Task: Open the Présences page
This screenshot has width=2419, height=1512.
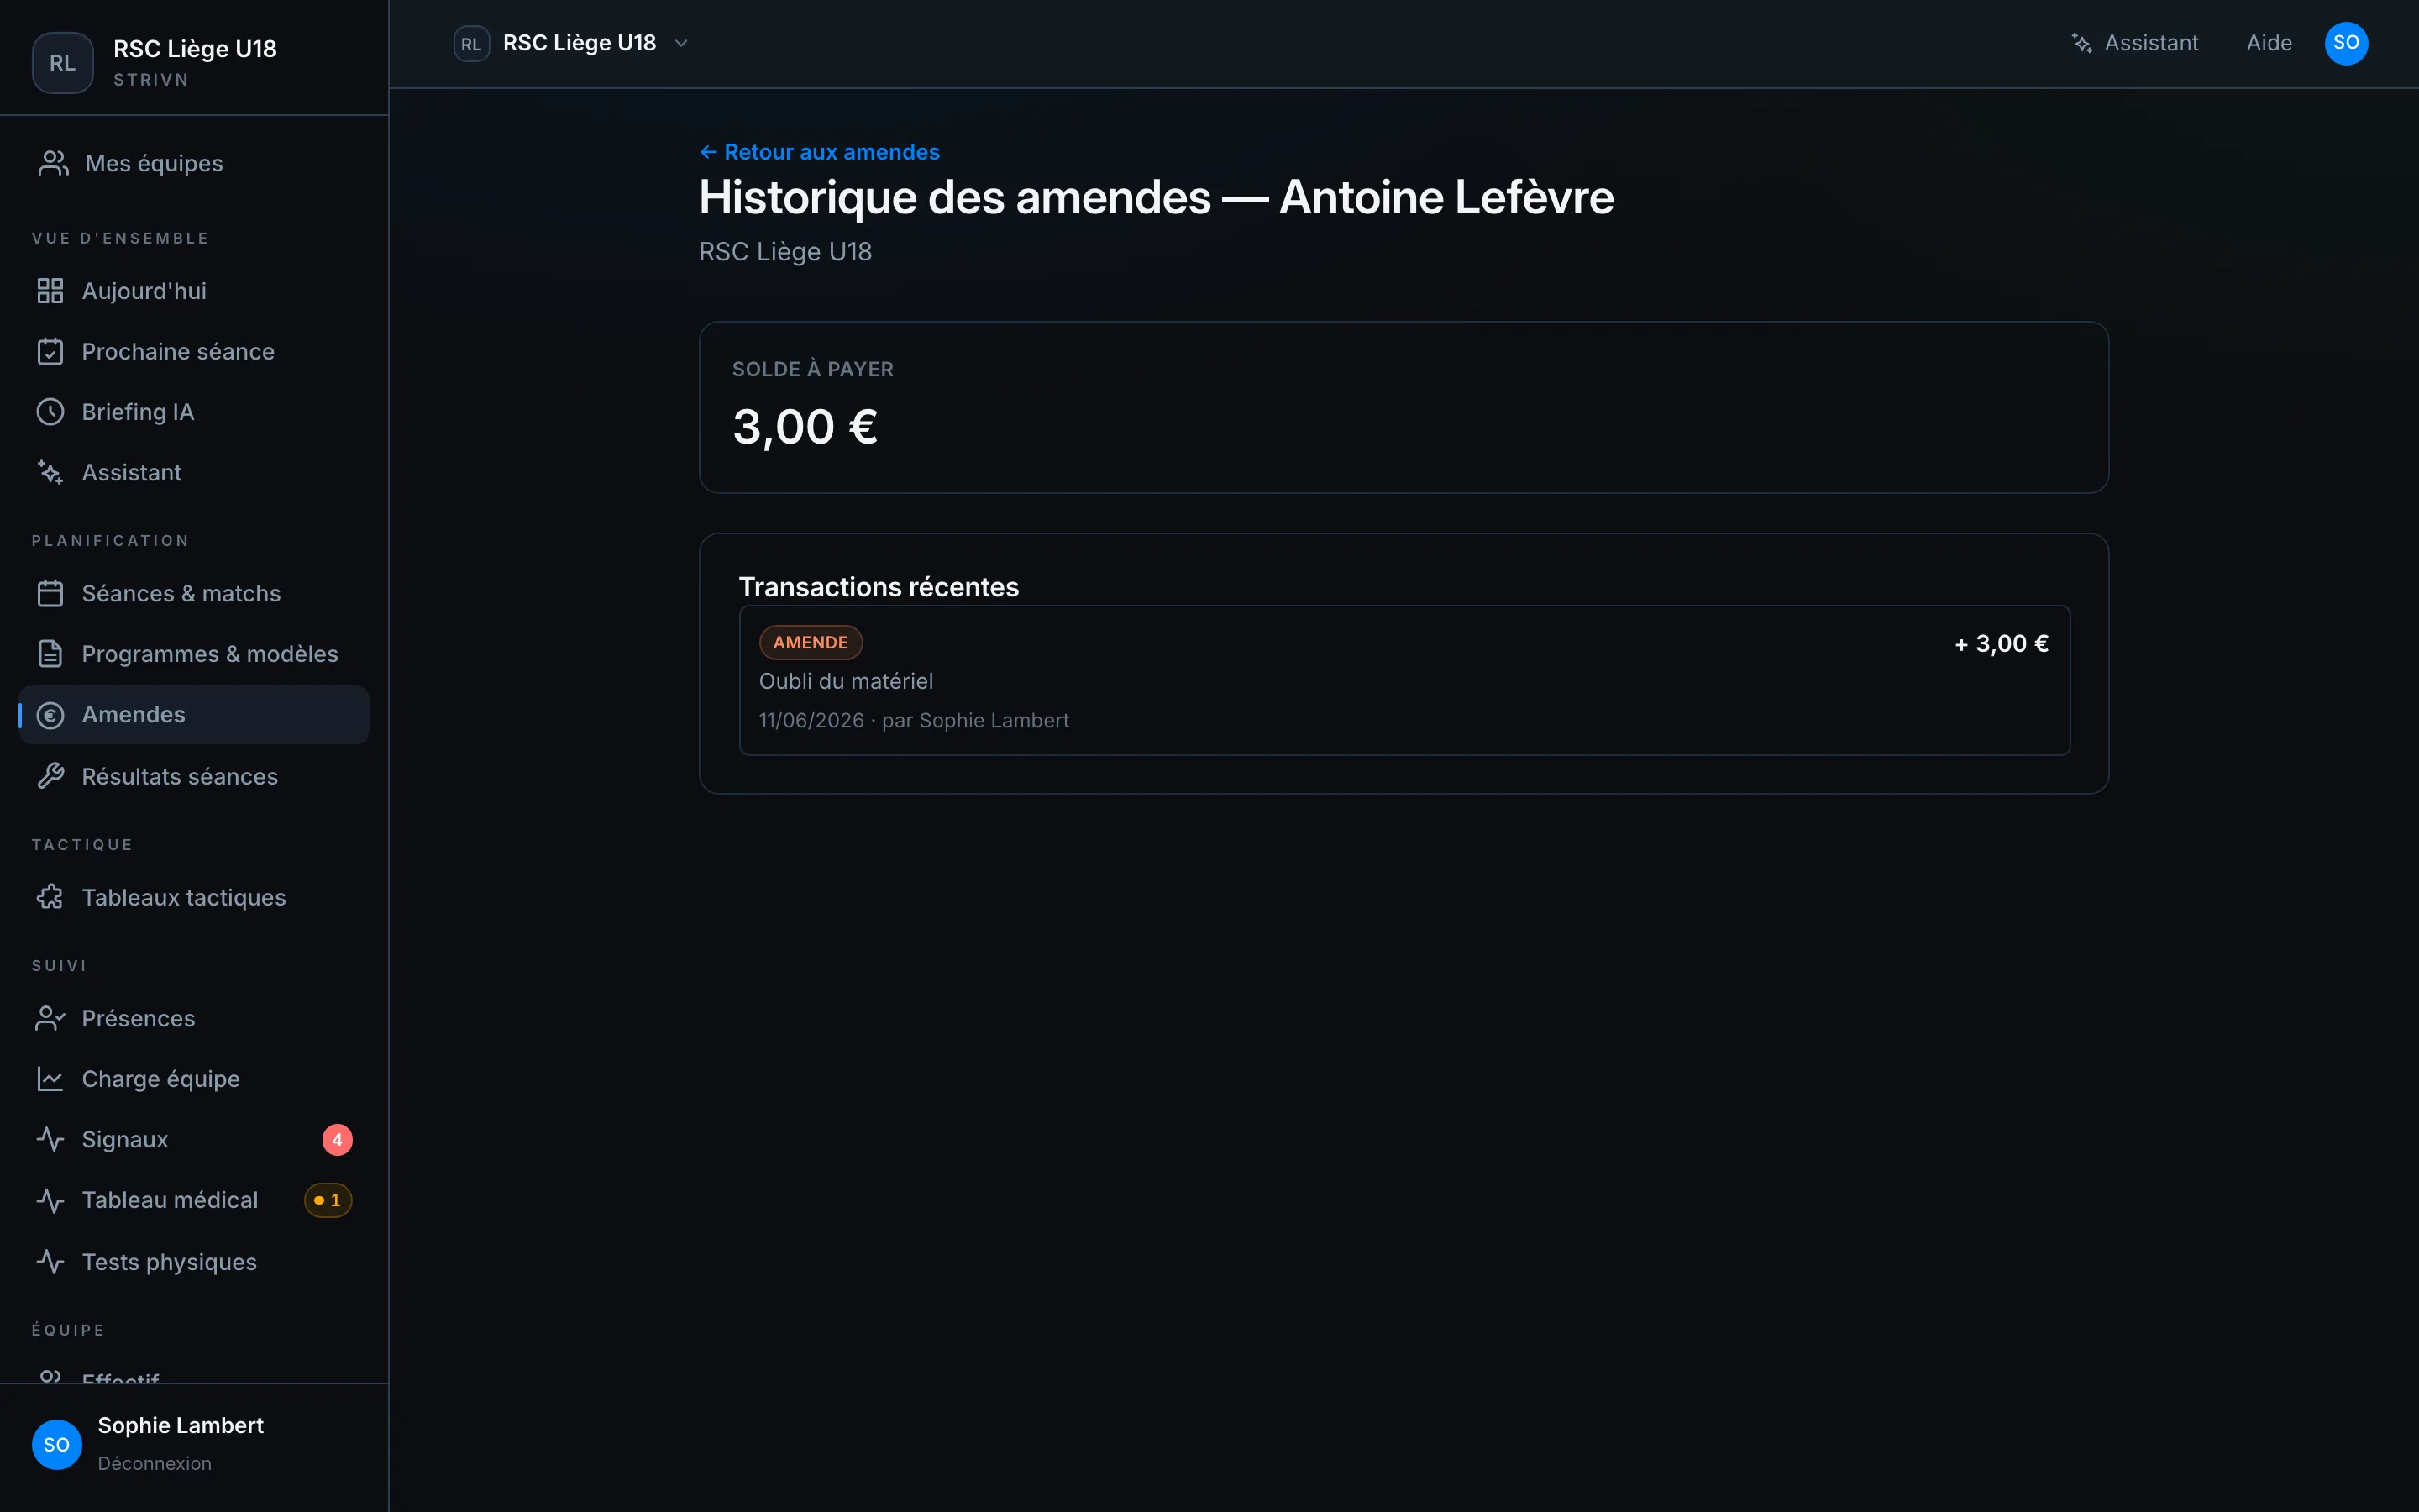Action: click(x=194, y=1018)
